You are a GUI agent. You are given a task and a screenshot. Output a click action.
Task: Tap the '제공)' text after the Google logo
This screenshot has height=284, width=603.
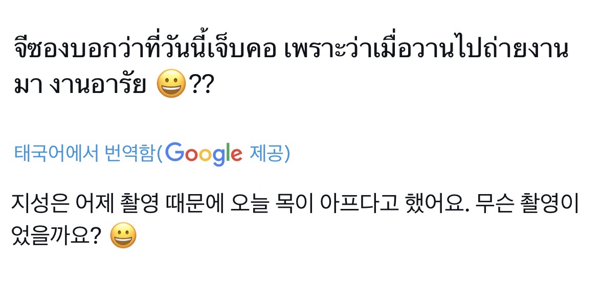(270, 153)
